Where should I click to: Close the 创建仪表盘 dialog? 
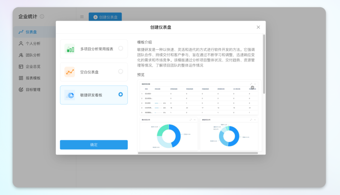click(258, 27)
